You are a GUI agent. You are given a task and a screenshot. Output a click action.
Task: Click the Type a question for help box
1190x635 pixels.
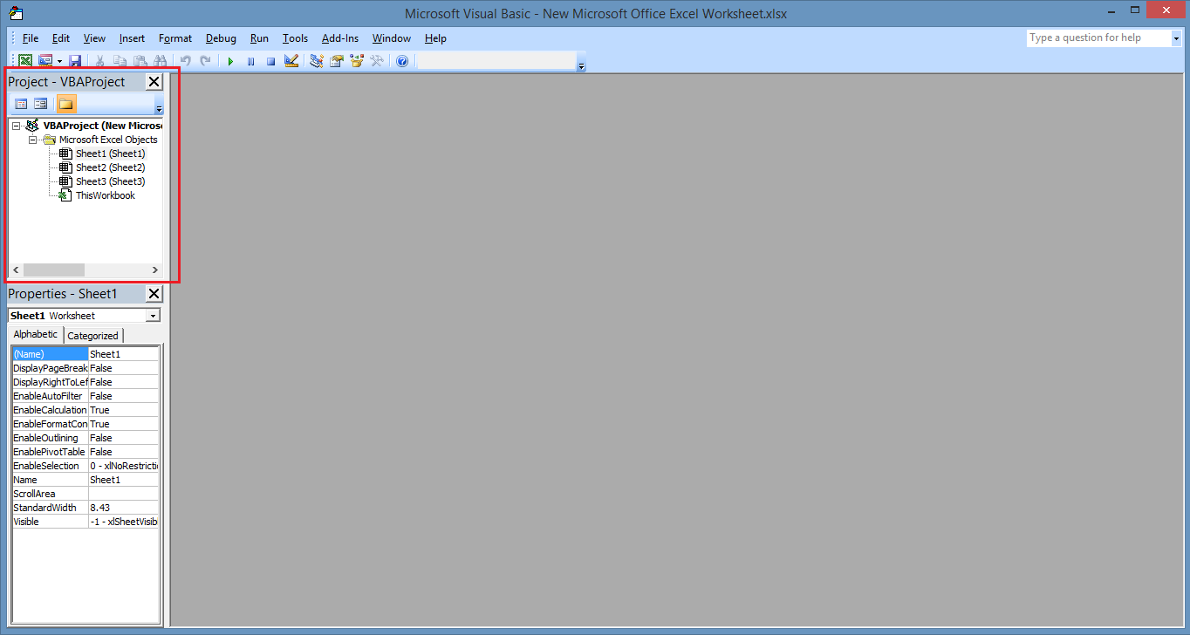point(1098,38)
